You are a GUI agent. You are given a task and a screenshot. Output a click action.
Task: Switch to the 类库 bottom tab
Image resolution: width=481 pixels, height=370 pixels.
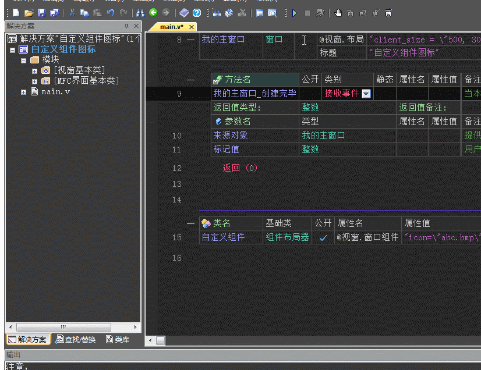pos(118,339)
